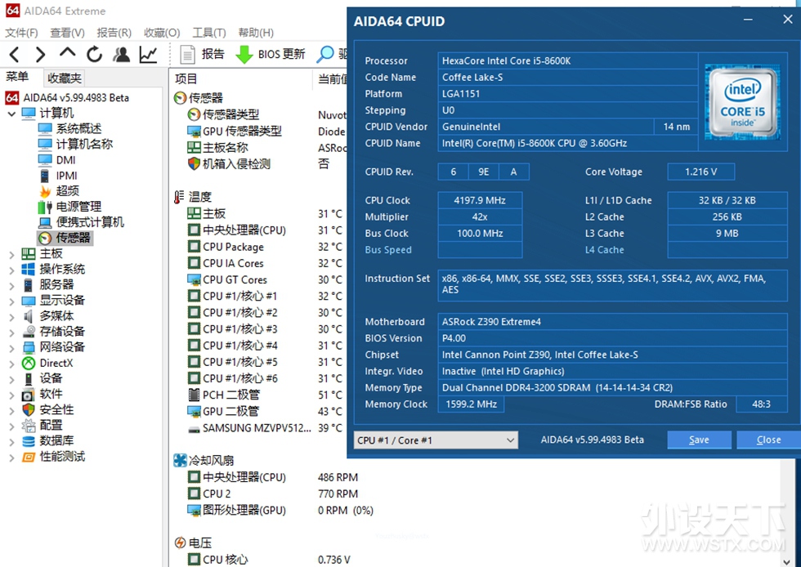
Task: Select 系统概述 in the tree
Action: coord(78,129)
